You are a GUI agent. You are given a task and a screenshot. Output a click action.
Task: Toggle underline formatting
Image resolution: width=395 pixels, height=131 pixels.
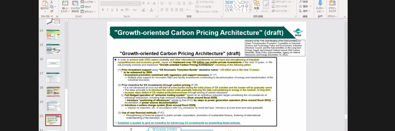tap(112, 10)
